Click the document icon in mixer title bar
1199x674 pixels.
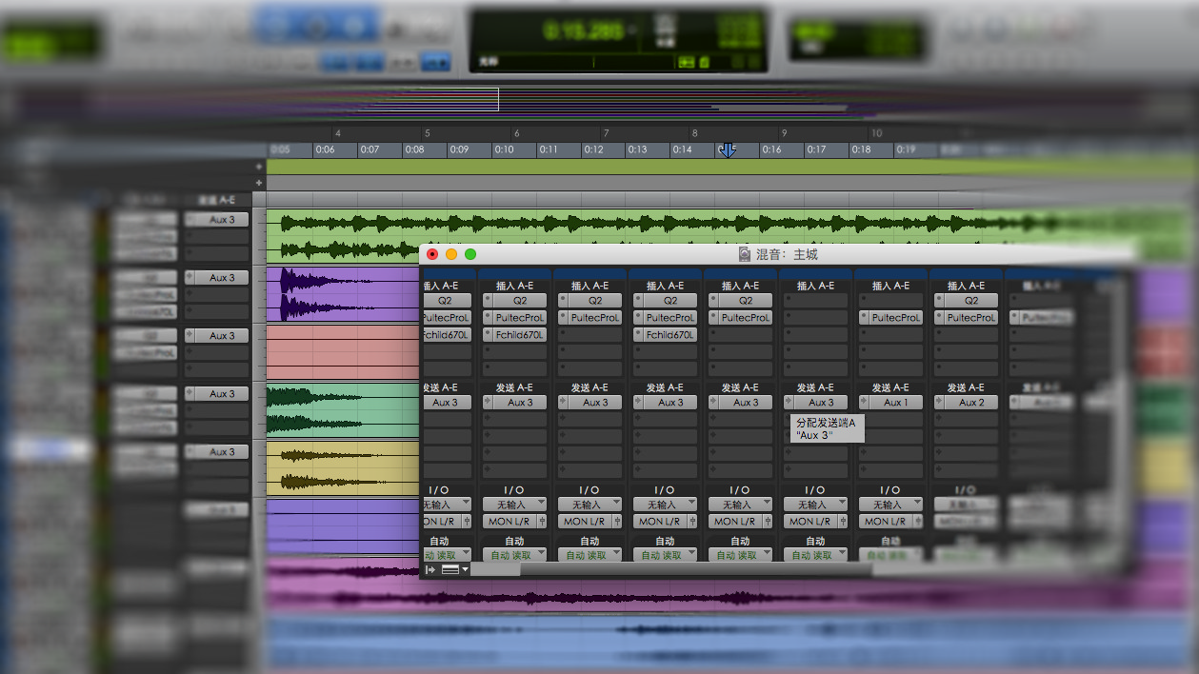[x=745, y=254]
